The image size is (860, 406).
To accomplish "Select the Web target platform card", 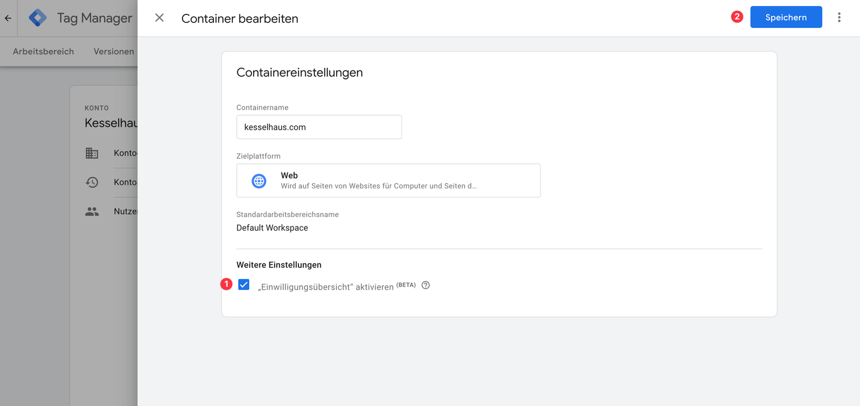I will click(388, 180).
